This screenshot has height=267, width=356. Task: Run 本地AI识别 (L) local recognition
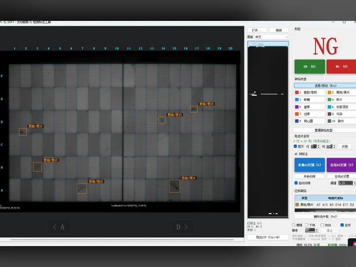click(309, 165)
